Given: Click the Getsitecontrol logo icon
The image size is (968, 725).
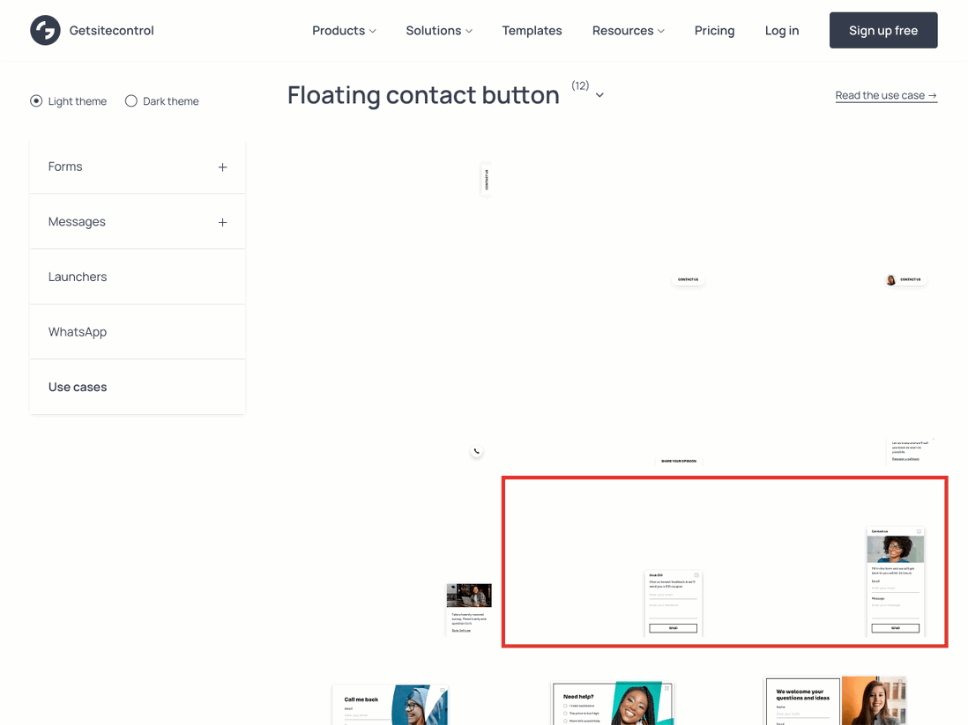Looking at the screenshot, I should 44,30.
